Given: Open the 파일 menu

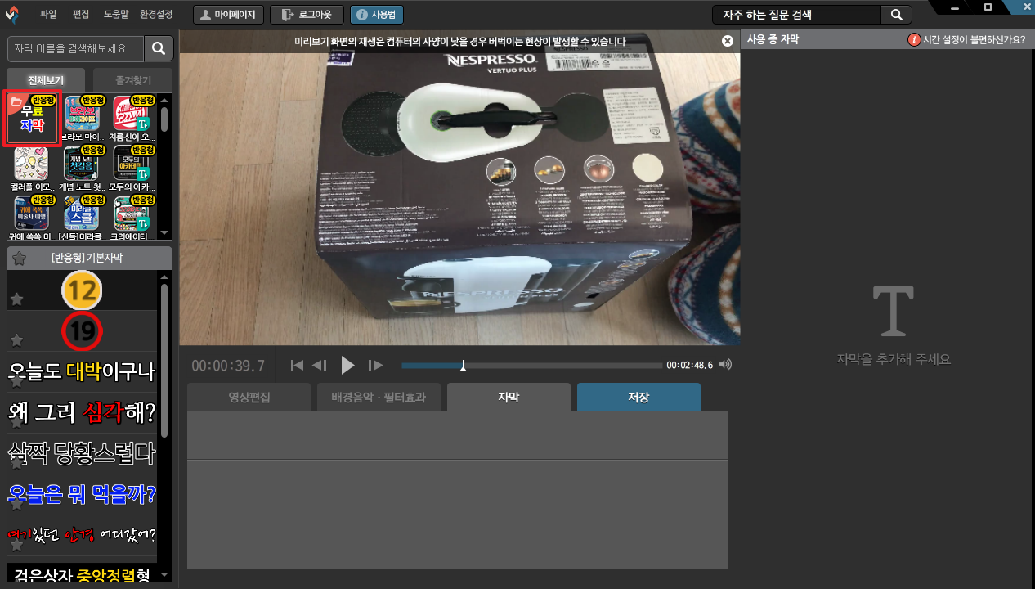Looking at the screenshot, I should click(x=48, y=15).
